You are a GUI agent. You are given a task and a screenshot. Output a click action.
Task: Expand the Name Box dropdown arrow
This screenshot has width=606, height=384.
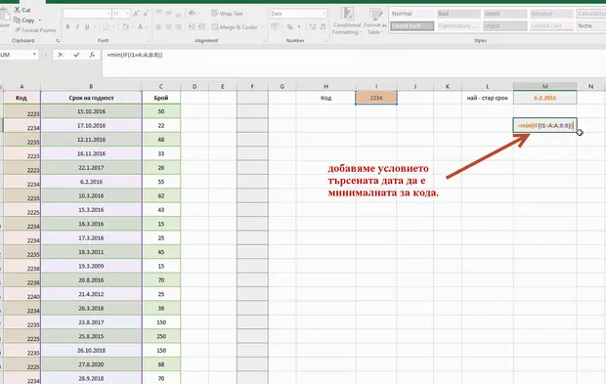pos(34,55)
